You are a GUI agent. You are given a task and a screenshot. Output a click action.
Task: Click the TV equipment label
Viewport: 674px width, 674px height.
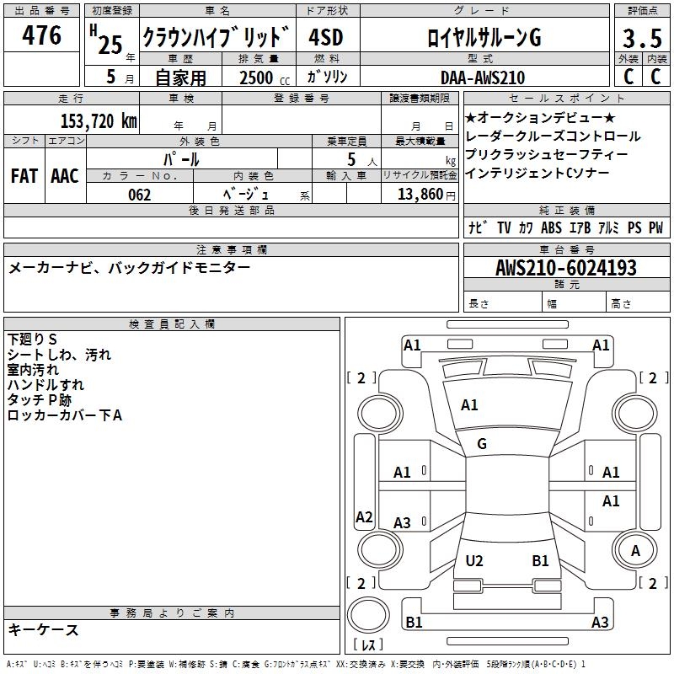coord(504,227)
